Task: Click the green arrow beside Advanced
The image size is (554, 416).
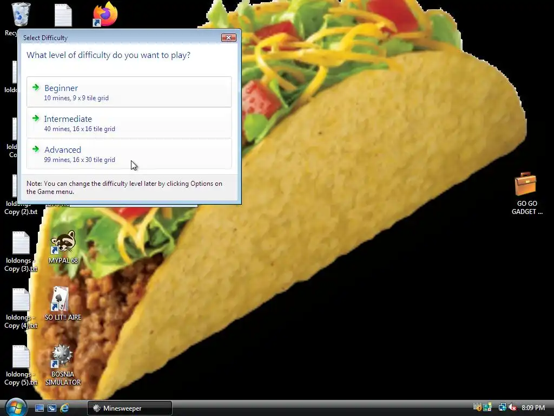Action: (36, 149)
